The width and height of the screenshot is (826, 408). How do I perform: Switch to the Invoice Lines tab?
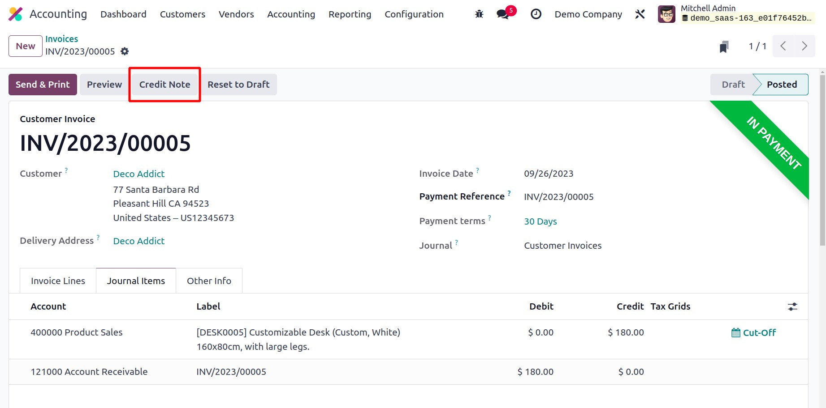pos(58,281)
